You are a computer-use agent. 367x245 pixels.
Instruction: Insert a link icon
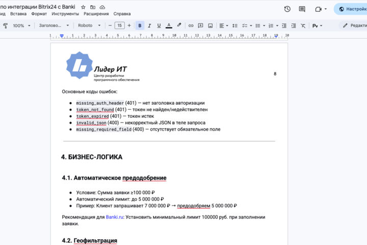click(191, 26)
